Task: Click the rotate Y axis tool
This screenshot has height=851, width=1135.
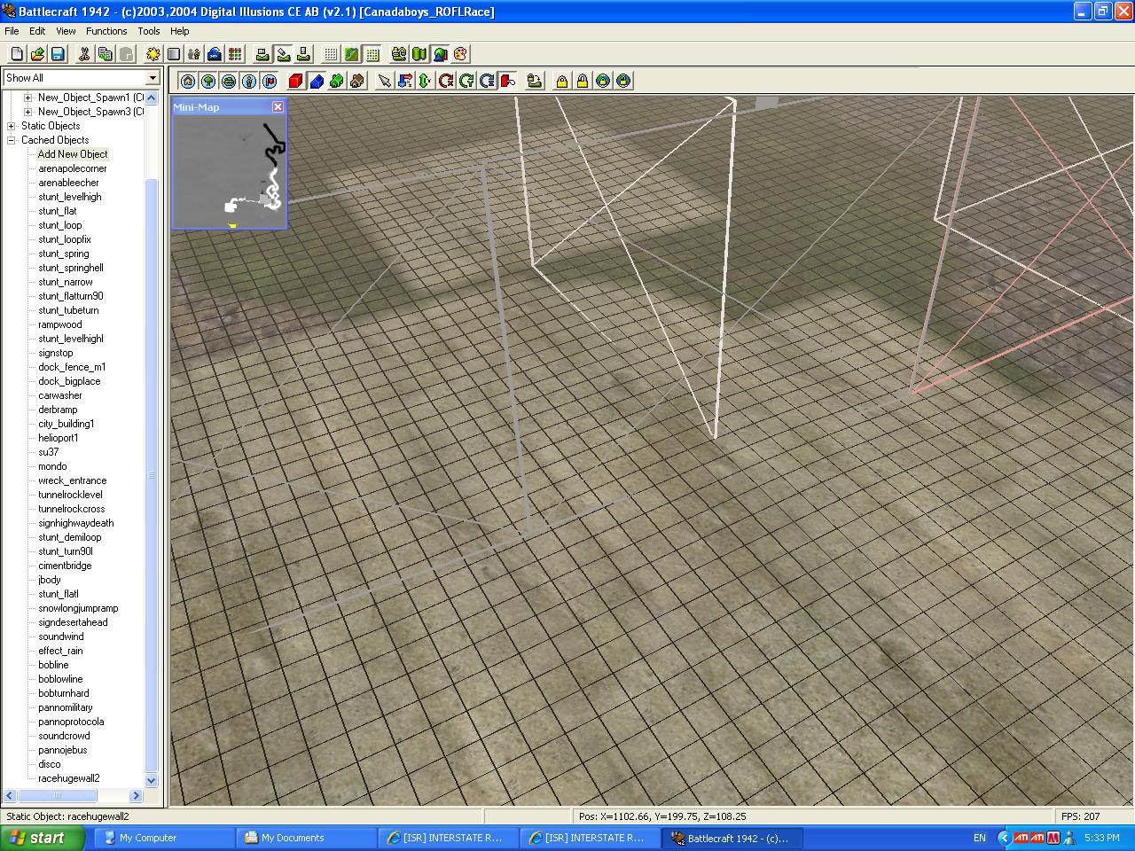Action: [x=466, y=81]
